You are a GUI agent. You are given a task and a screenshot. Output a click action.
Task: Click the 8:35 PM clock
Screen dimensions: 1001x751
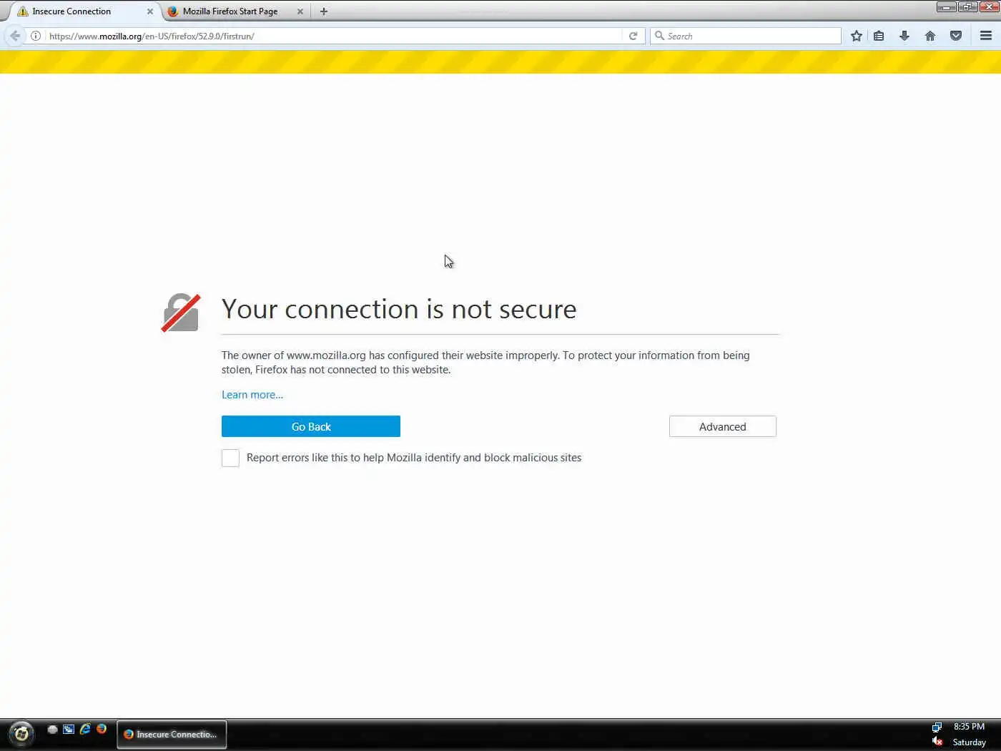969,727
